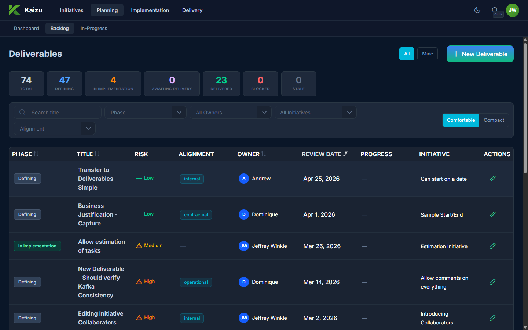Switch to Compact row density

point(494,120)
